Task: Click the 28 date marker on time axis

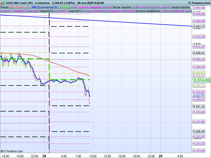Action: click(44, 156)
